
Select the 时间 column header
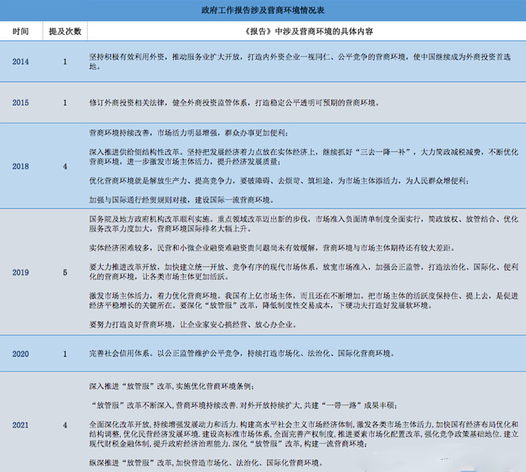[x=21, y=31]
